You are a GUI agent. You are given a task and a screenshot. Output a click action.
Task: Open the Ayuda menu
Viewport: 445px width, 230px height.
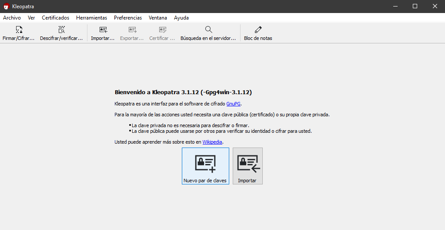(181, 17)
